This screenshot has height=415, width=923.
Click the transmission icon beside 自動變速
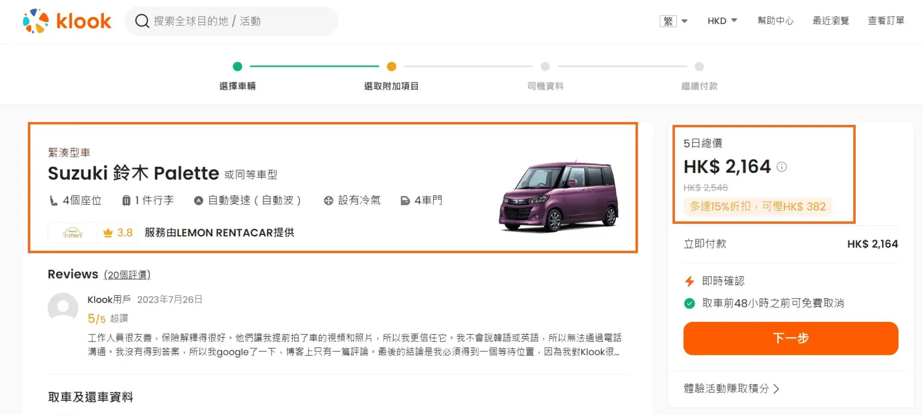coord(199,201)
